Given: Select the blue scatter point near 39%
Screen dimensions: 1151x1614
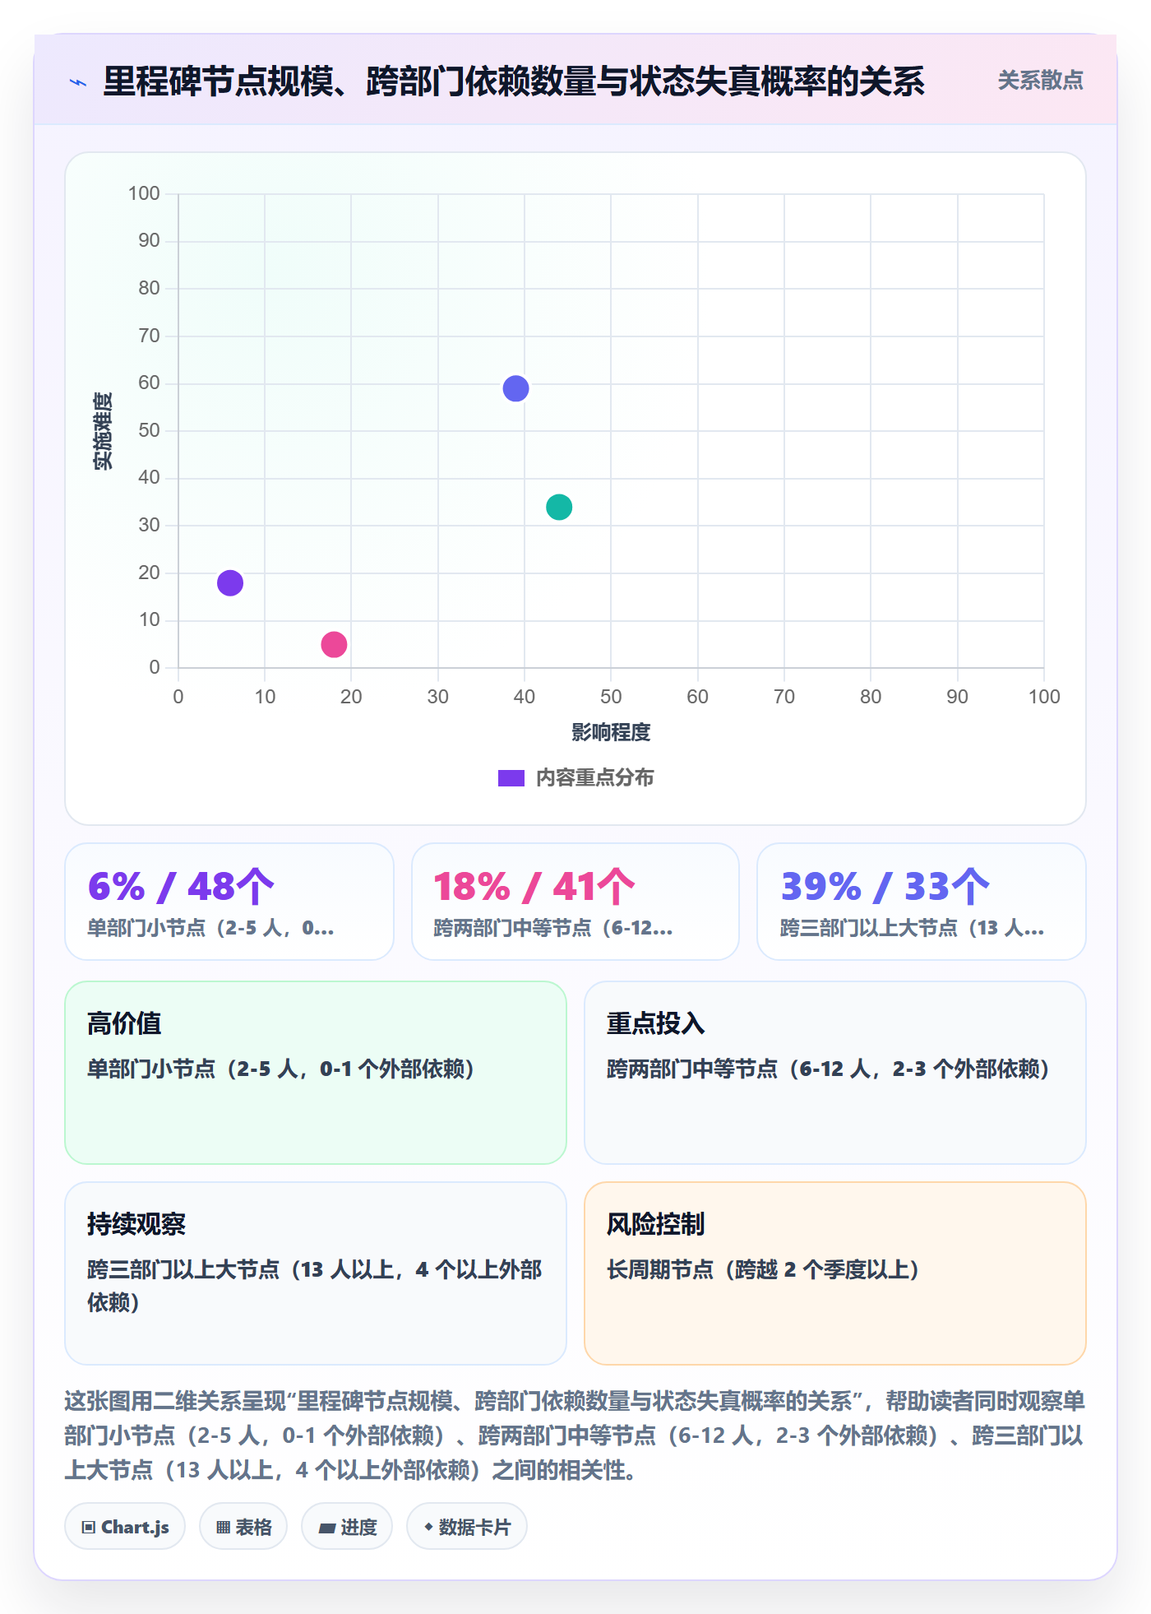Looking at the screenshot, I should tap(515, 389).
